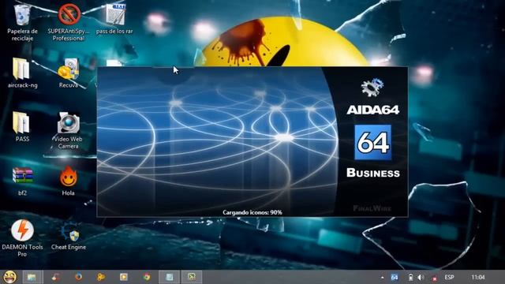Click the red taskbar icon after Explorer
505x284 pixels.
(x=56, y=277)
